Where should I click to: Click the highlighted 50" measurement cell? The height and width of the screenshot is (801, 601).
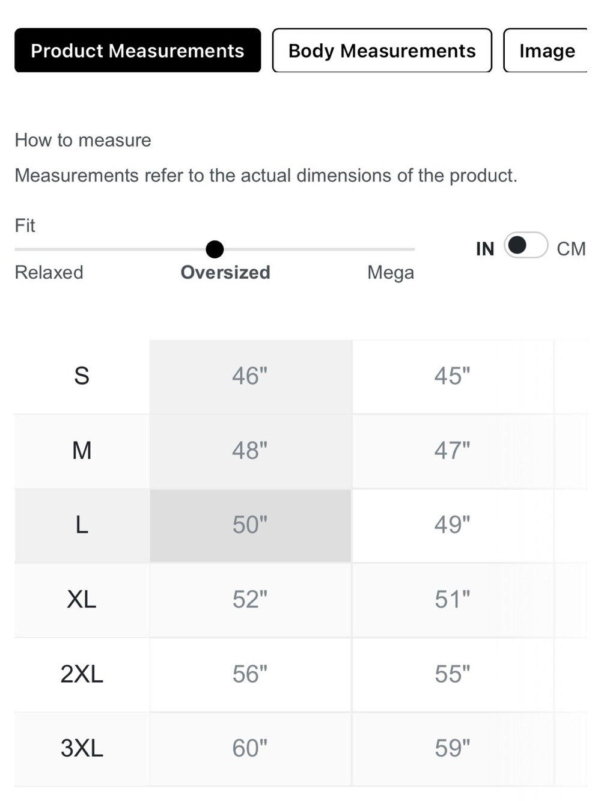[251, 525]
